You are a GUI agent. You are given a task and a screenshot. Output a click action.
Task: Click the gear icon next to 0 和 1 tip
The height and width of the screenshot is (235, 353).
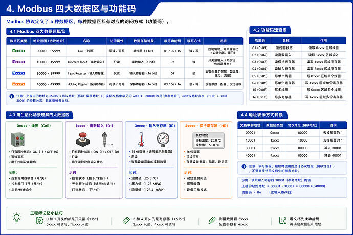39,220
